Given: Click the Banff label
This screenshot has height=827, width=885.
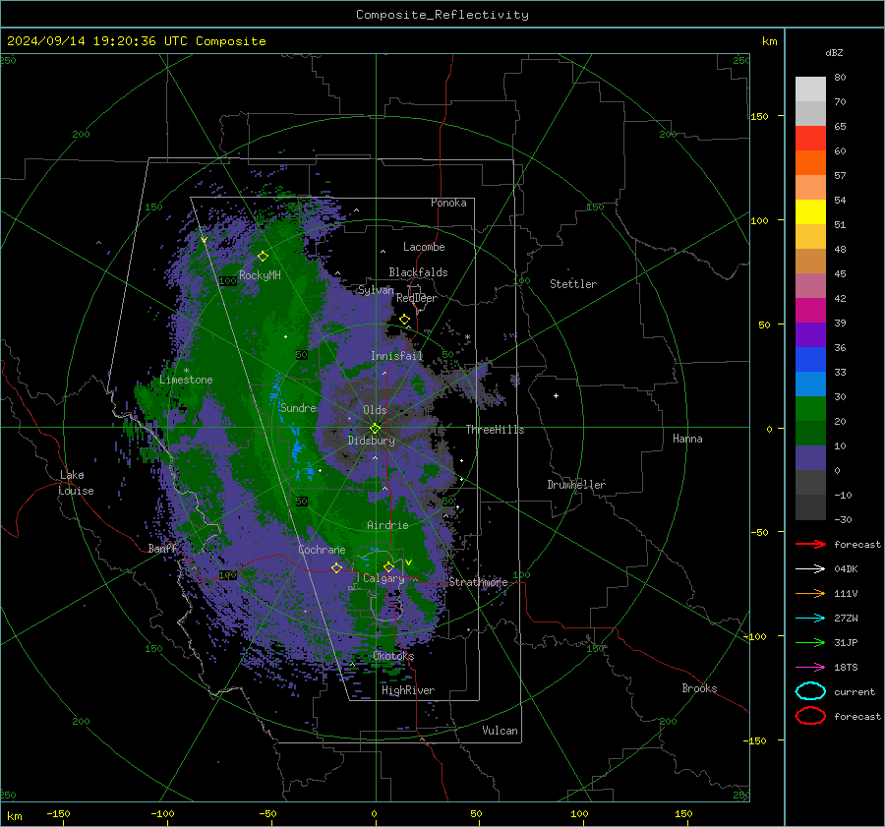Looking at the screenshot, I should point(162,548).
